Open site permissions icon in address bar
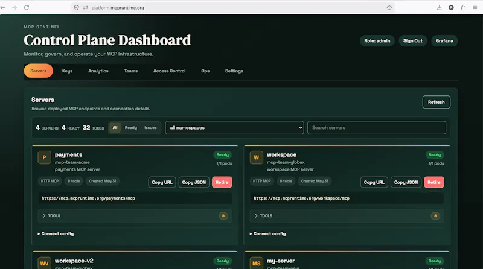 (86, 8)
